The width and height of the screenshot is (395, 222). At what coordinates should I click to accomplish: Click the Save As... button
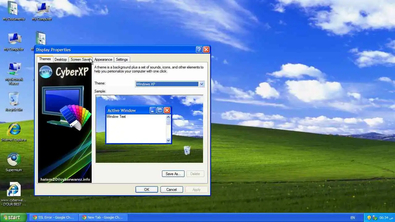[x=173, y=174]
